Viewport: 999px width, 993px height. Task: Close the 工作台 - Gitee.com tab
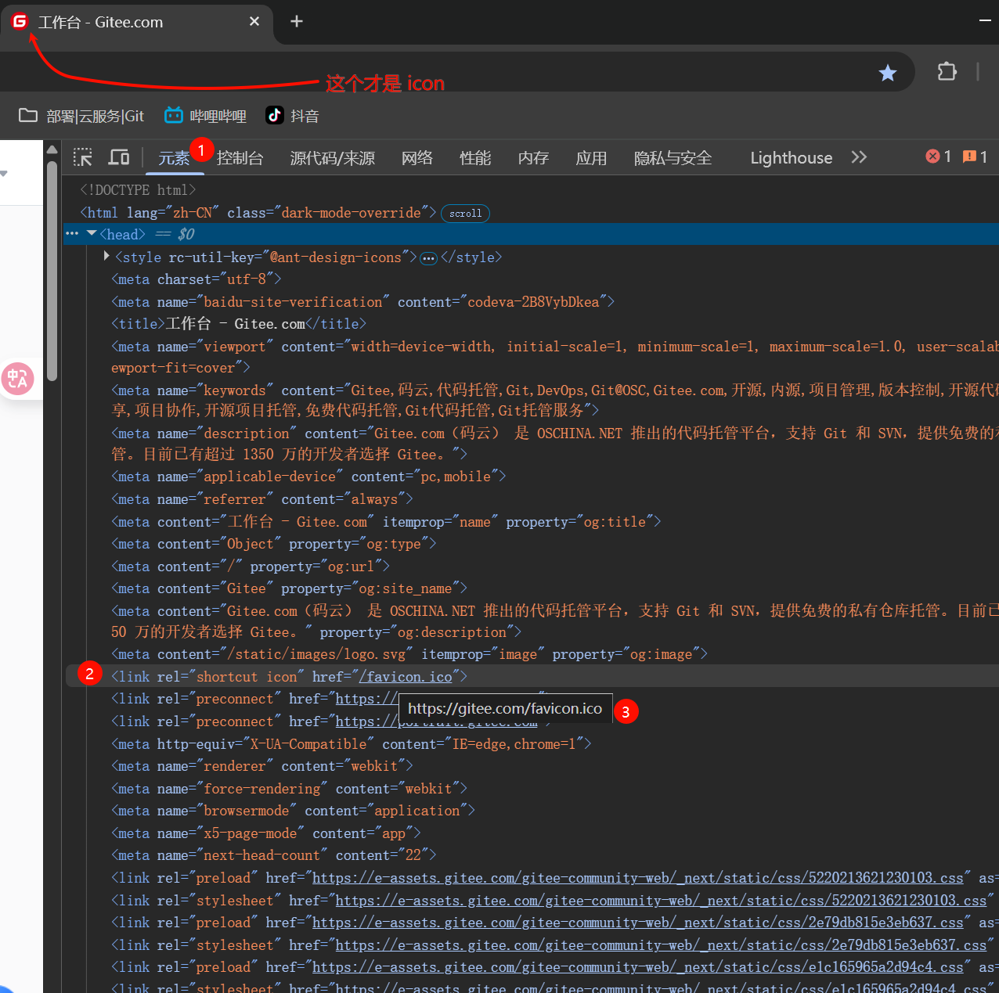[254, 22]
